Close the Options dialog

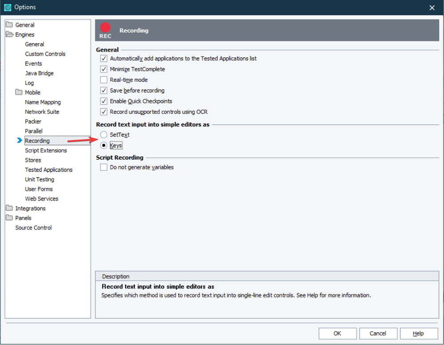tap(432, 8)
